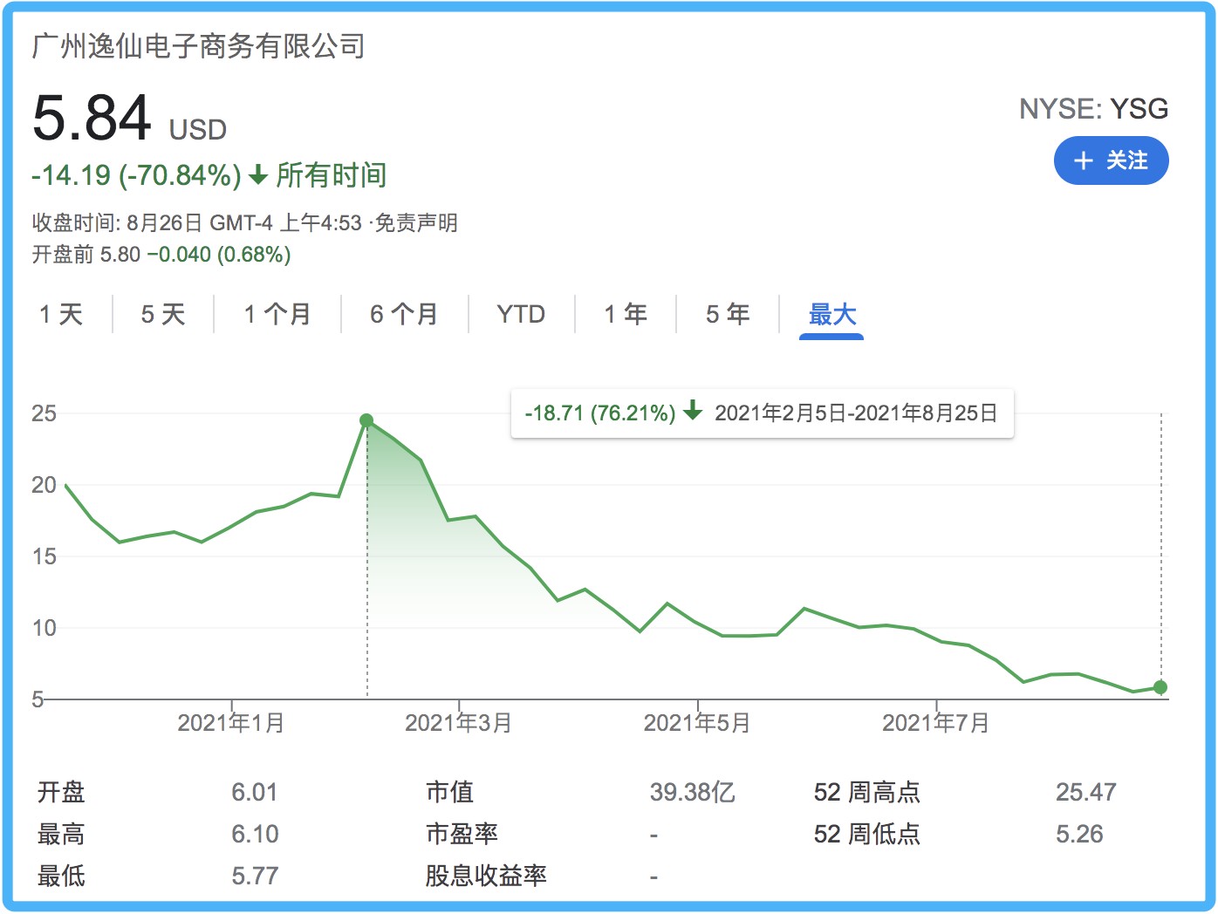This screenshot has width=1218, height=914.
Task: Click the down arrow beside -14.19 change
Action: click(x=257, y=175)
